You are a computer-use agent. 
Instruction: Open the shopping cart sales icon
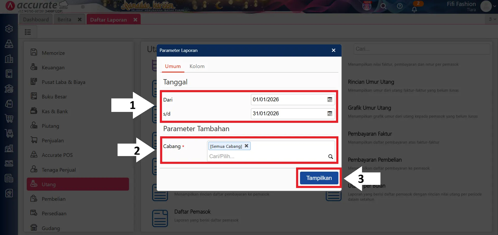pos(9,118)
